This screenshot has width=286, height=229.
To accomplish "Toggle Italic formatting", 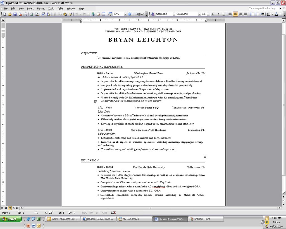I will (218, 14).
